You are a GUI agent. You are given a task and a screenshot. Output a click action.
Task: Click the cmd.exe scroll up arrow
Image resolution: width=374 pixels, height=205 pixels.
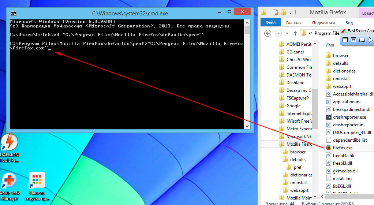coord(247,23)
